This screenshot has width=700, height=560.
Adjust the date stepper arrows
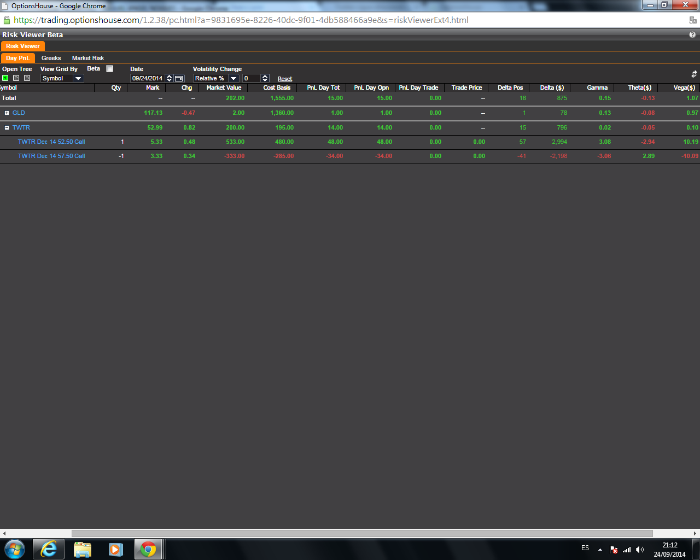coord(169,78)
